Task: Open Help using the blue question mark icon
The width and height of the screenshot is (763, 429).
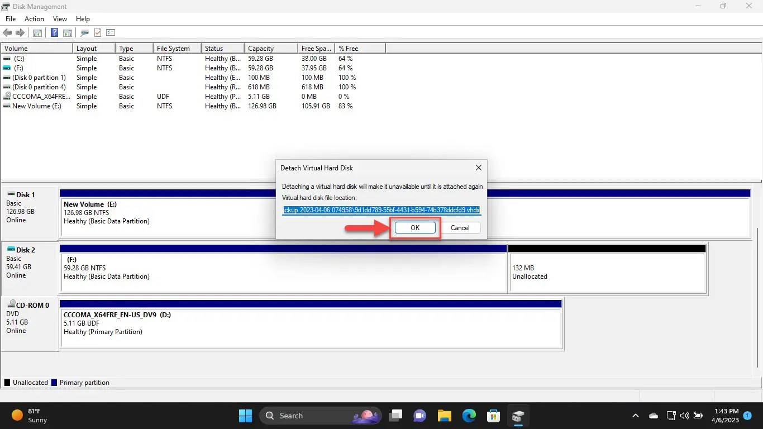Action: (55, 33)
